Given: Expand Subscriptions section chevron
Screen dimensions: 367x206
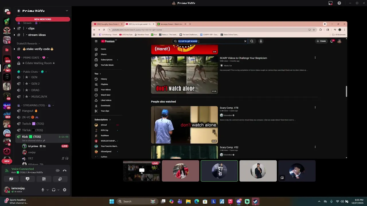Looking at the screenshot, I should click(x=110, y=120).
